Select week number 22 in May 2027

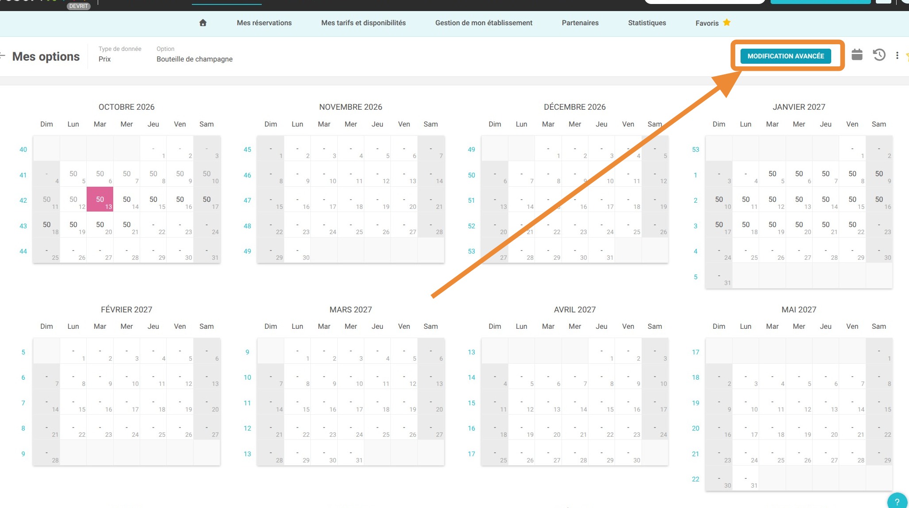click(695, 479)
